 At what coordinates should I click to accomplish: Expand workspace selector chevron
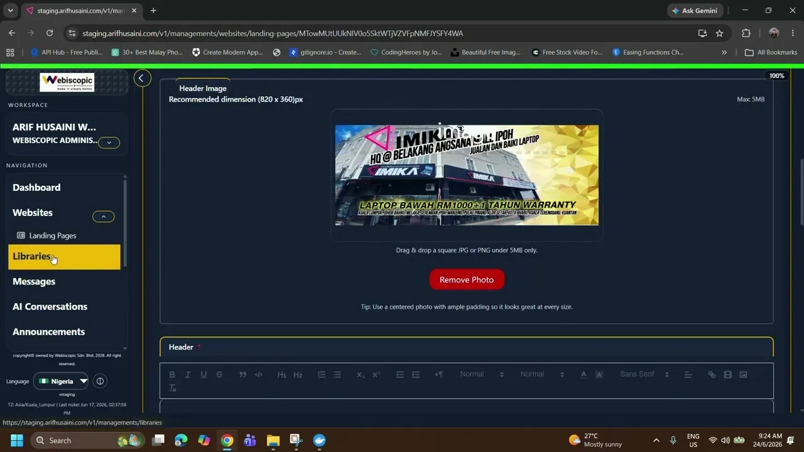109,143
